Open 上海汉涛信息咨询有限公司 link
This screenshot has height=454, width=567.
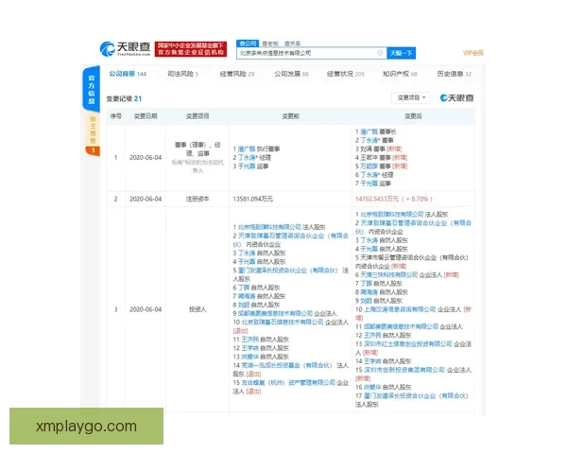click(400, 309)
